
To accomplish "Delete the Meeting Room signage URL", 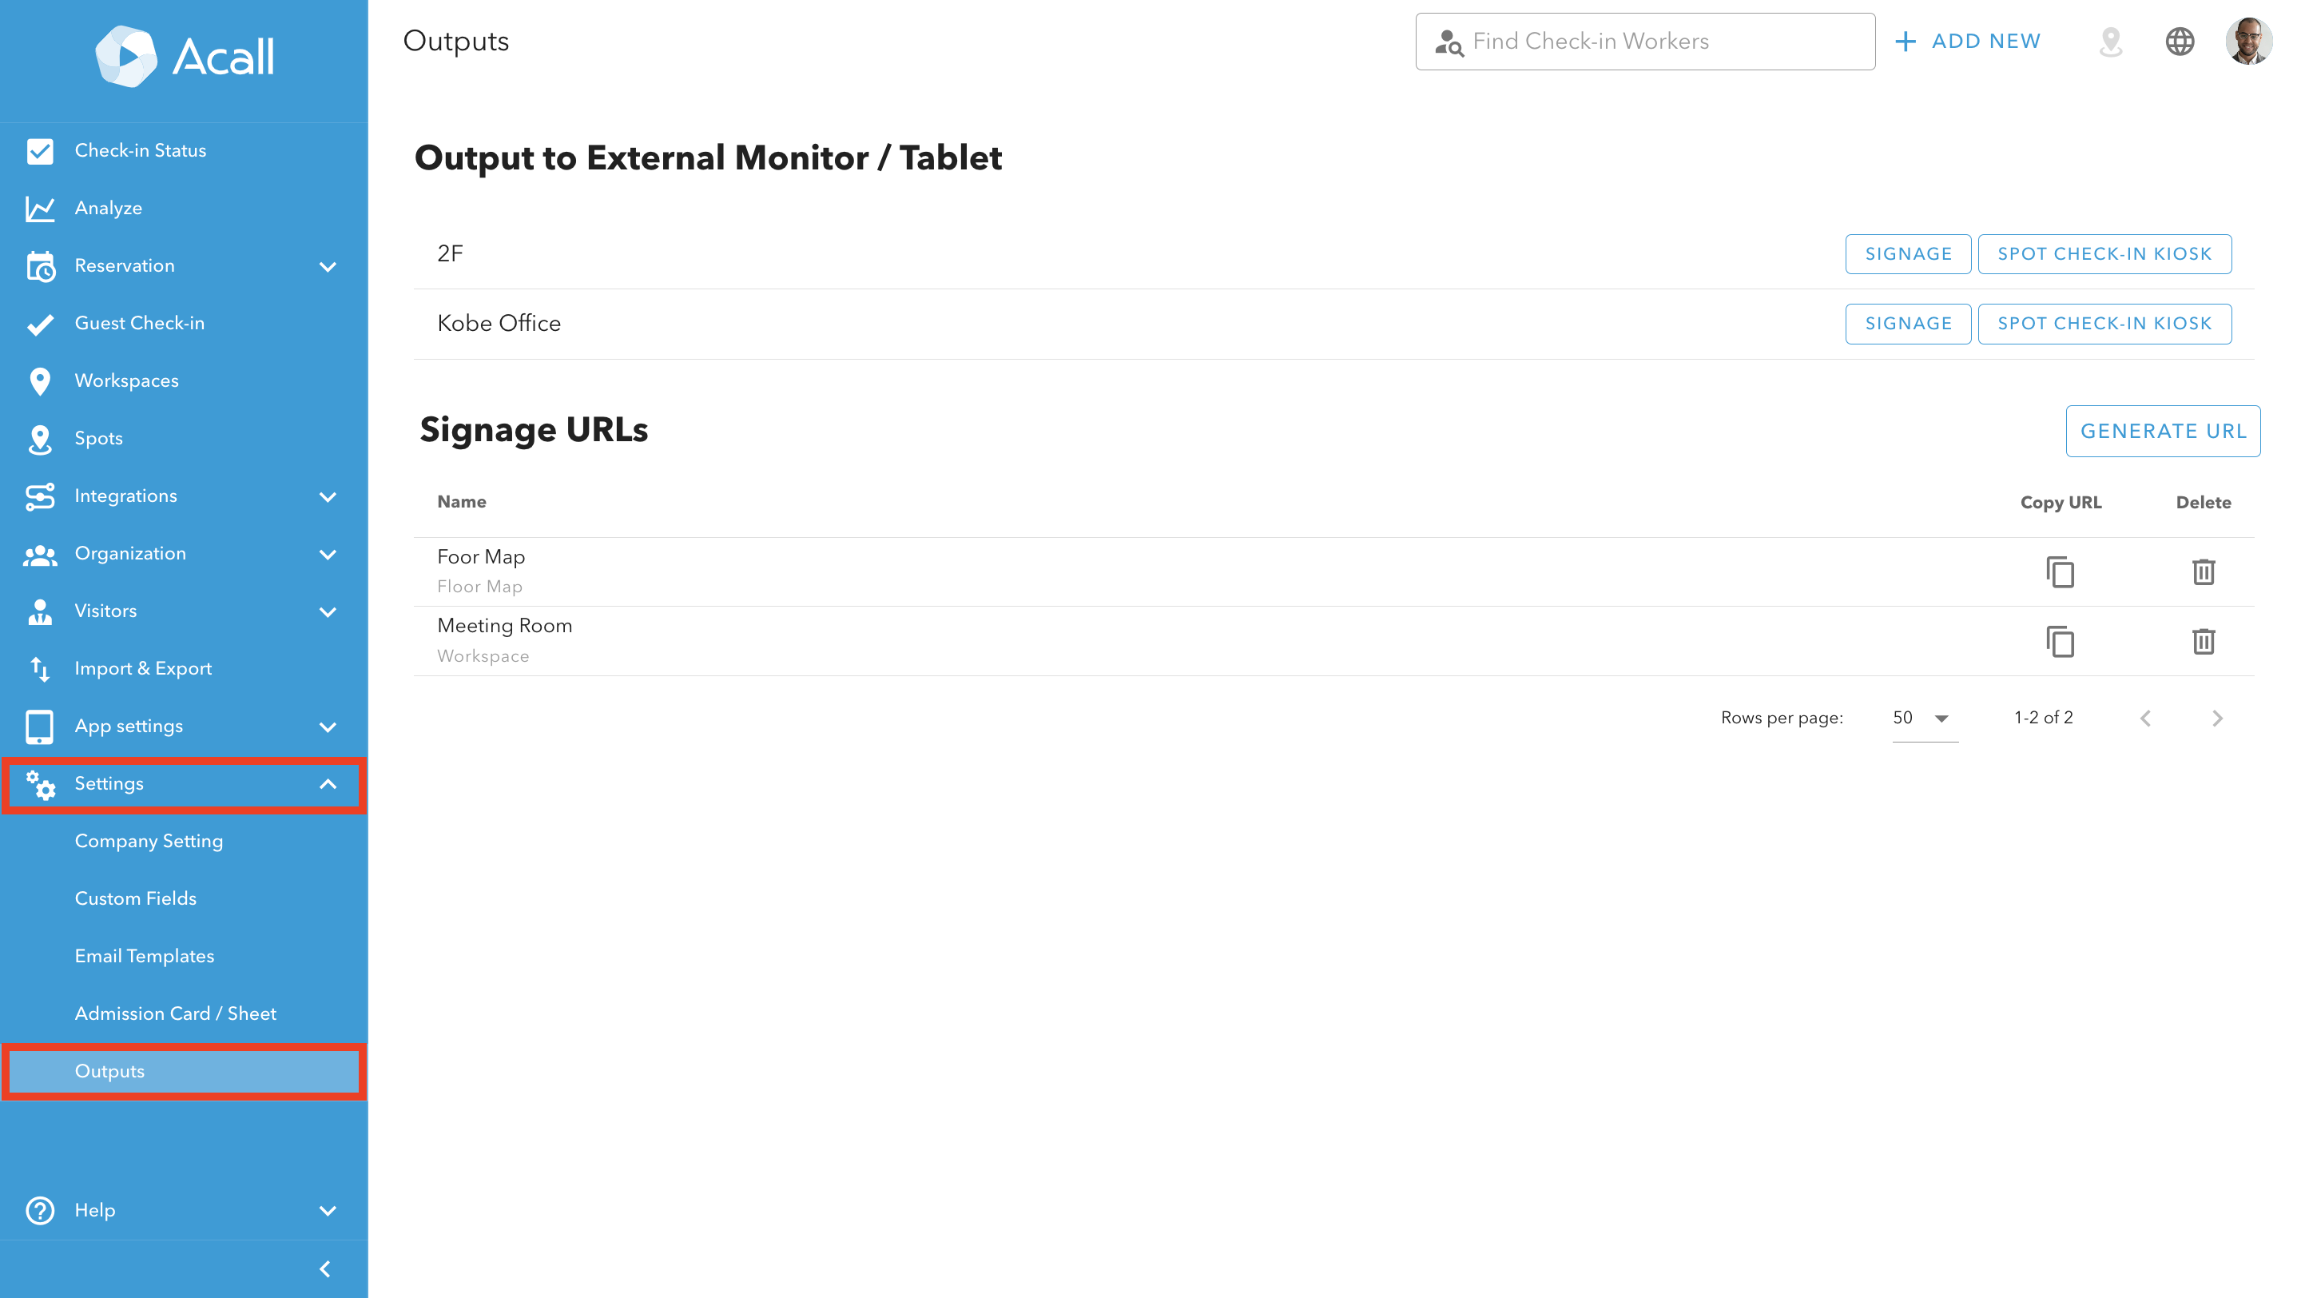I will click(x=2203, y=641).
